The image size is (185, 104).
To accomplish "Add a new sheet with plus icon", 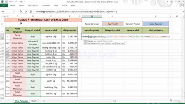I will 44,101.
